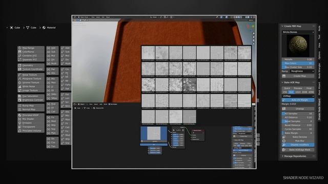Adjust the Max Colors slider
The image size is (328, 184).
[298, 63]
